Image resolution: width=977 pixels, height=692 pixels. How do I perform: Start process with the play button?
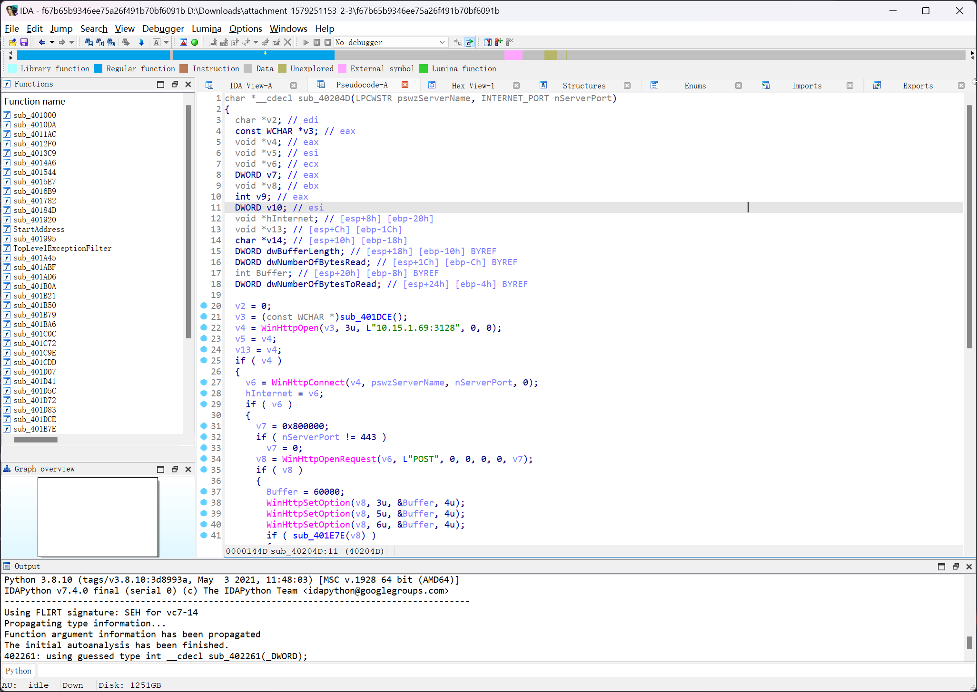pyautogui.click(x=306, y=42)
